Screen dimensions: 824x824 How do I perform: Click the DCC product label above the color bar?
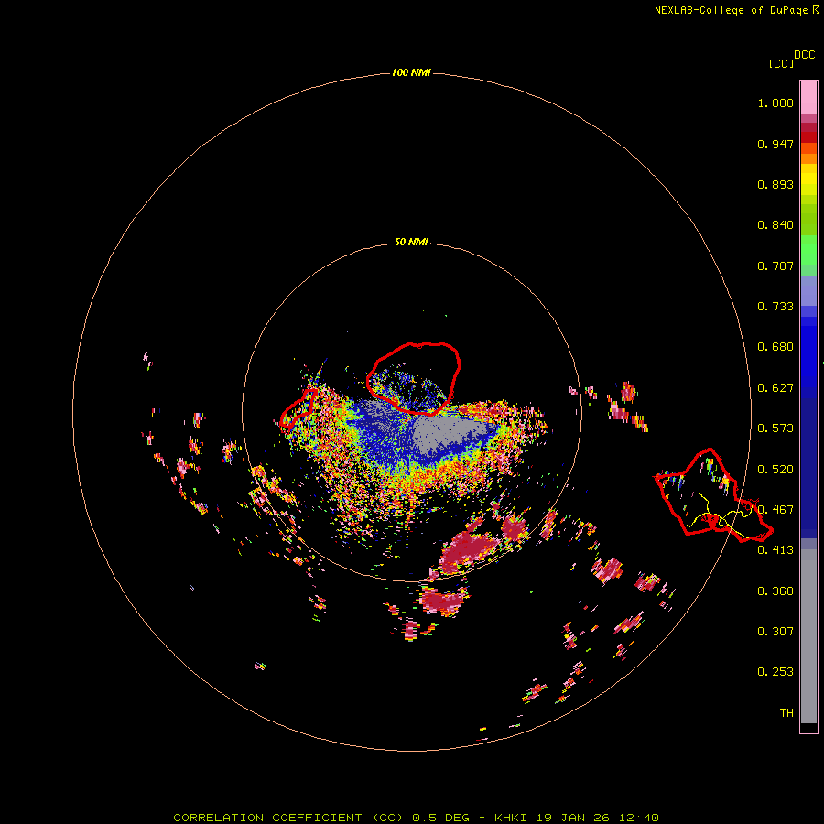(x=805, y=55)
